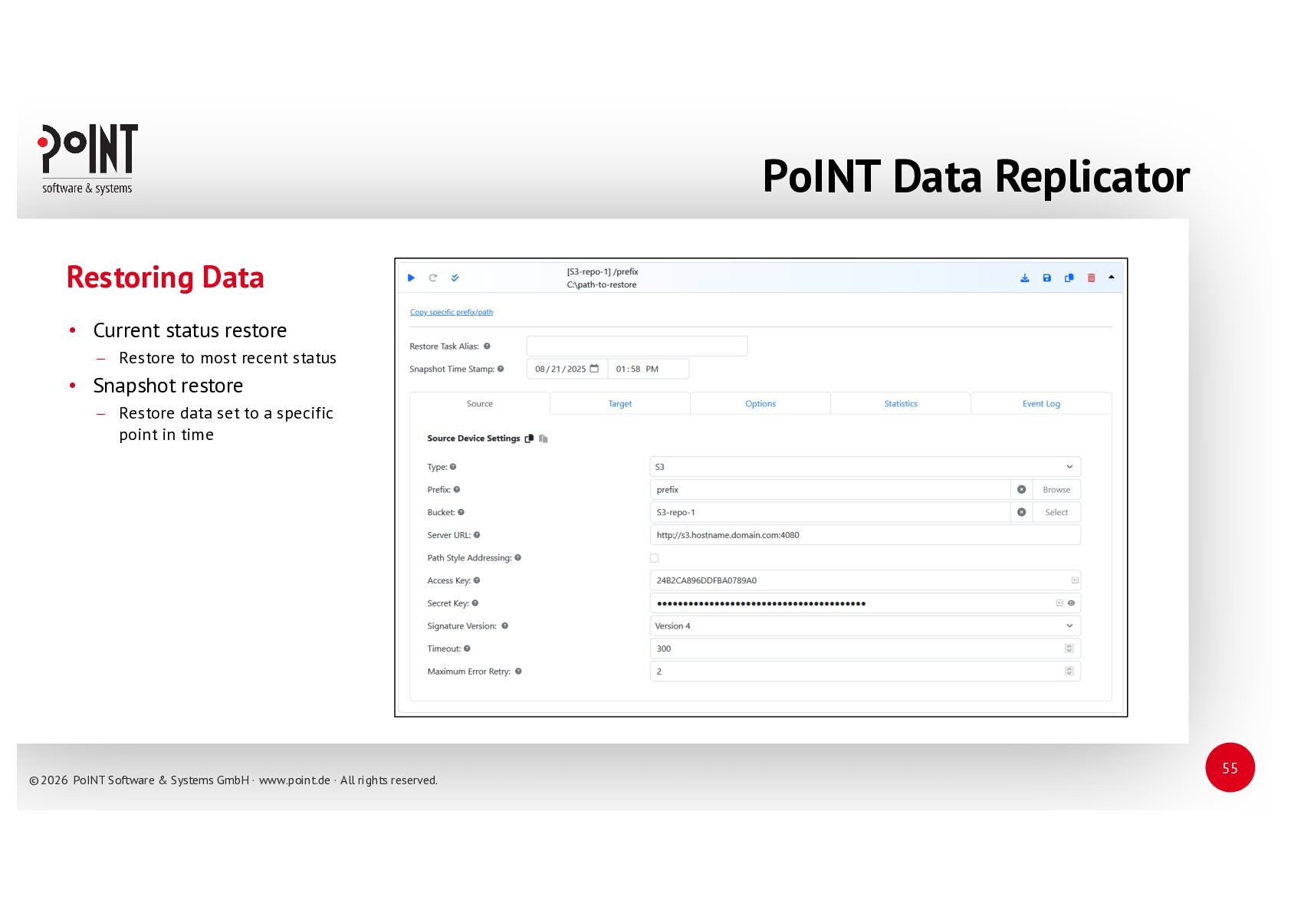Follow the 'Copy specific prefix/path' link
The image size is (1291, 913).
pyautogui.click(x=452, y=312)
